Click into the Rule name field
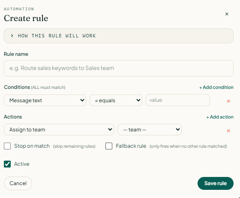 pyautogui.click(x=119, y=68)
